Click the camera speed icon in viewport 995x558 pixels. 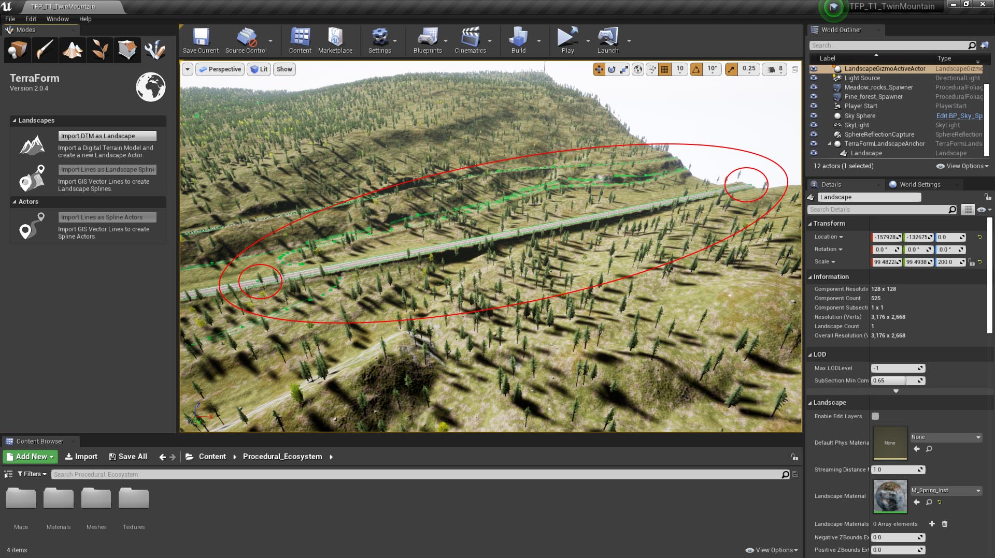771,69
